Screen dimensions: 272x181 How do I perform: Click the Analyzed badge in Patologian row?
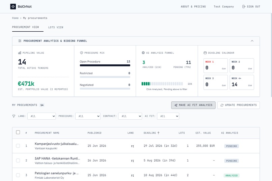232,176
